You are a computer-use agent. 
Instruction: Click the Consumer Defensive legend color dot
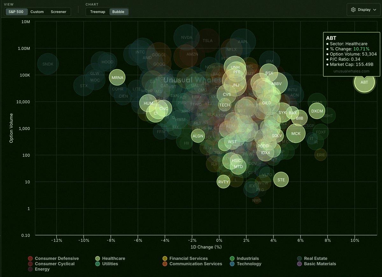(30, 259)
